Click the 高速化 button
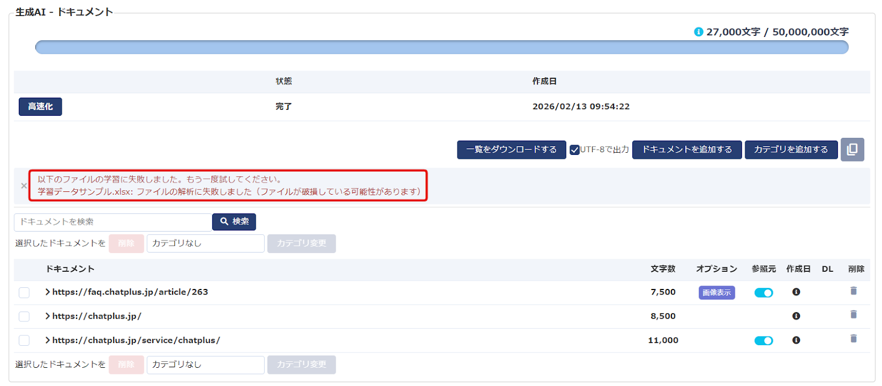 point(40,106)
